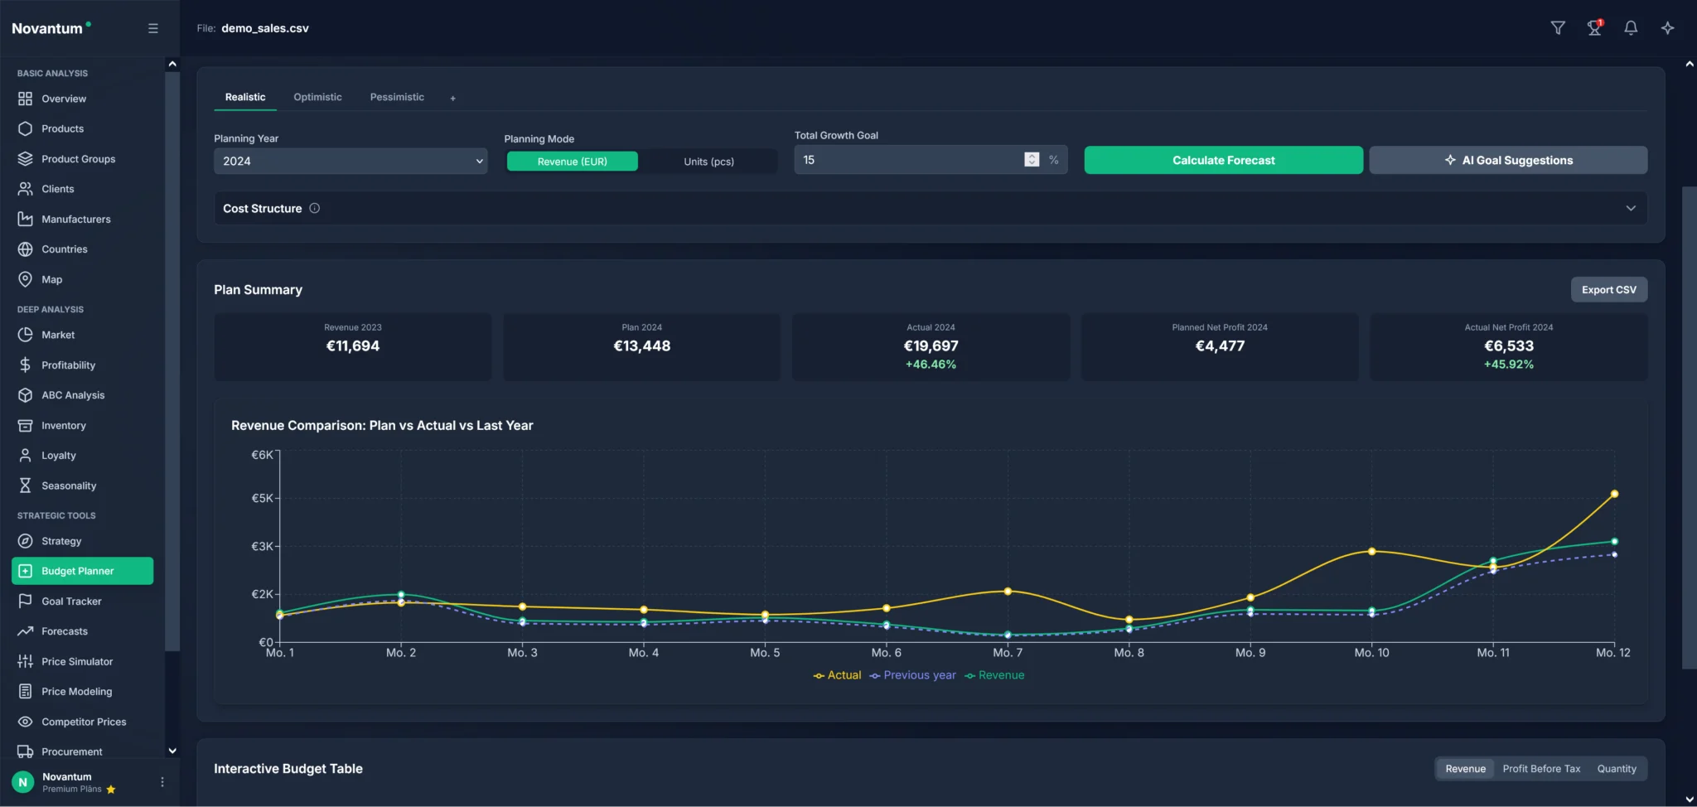
Task: Open the Planning Year dropdown
Action: click(x=350, y=161)
